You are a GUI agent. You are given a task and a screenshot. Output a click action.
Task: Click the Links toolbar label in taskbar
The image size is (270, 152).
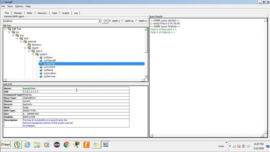[221, 147]
